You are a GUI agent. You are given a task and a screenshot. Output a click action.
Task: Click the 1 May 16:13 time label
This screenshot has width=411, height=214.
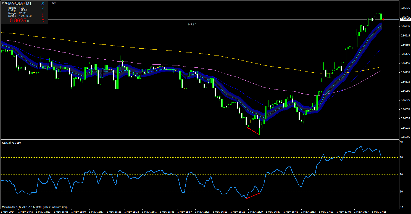click(x=220, y=212)
